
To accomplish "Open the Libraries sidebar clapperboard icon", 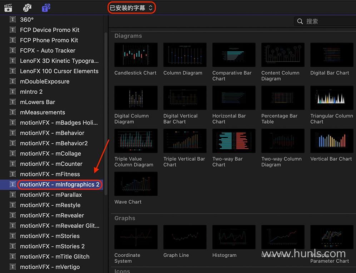I will (x=8, y=8).
